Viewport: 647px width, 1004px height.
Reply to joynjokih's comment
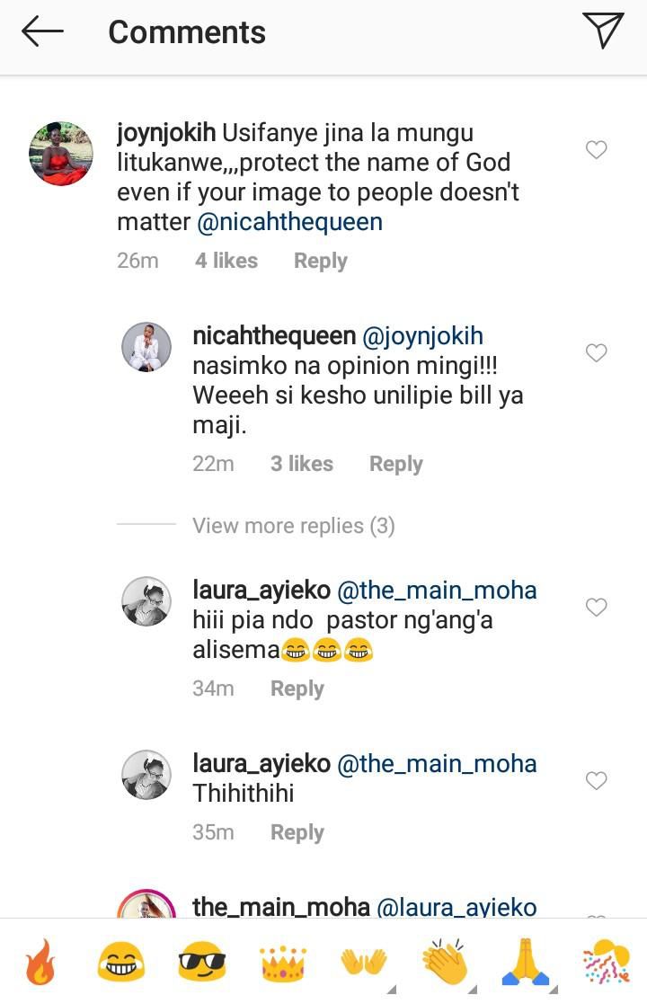coord(321,260)
